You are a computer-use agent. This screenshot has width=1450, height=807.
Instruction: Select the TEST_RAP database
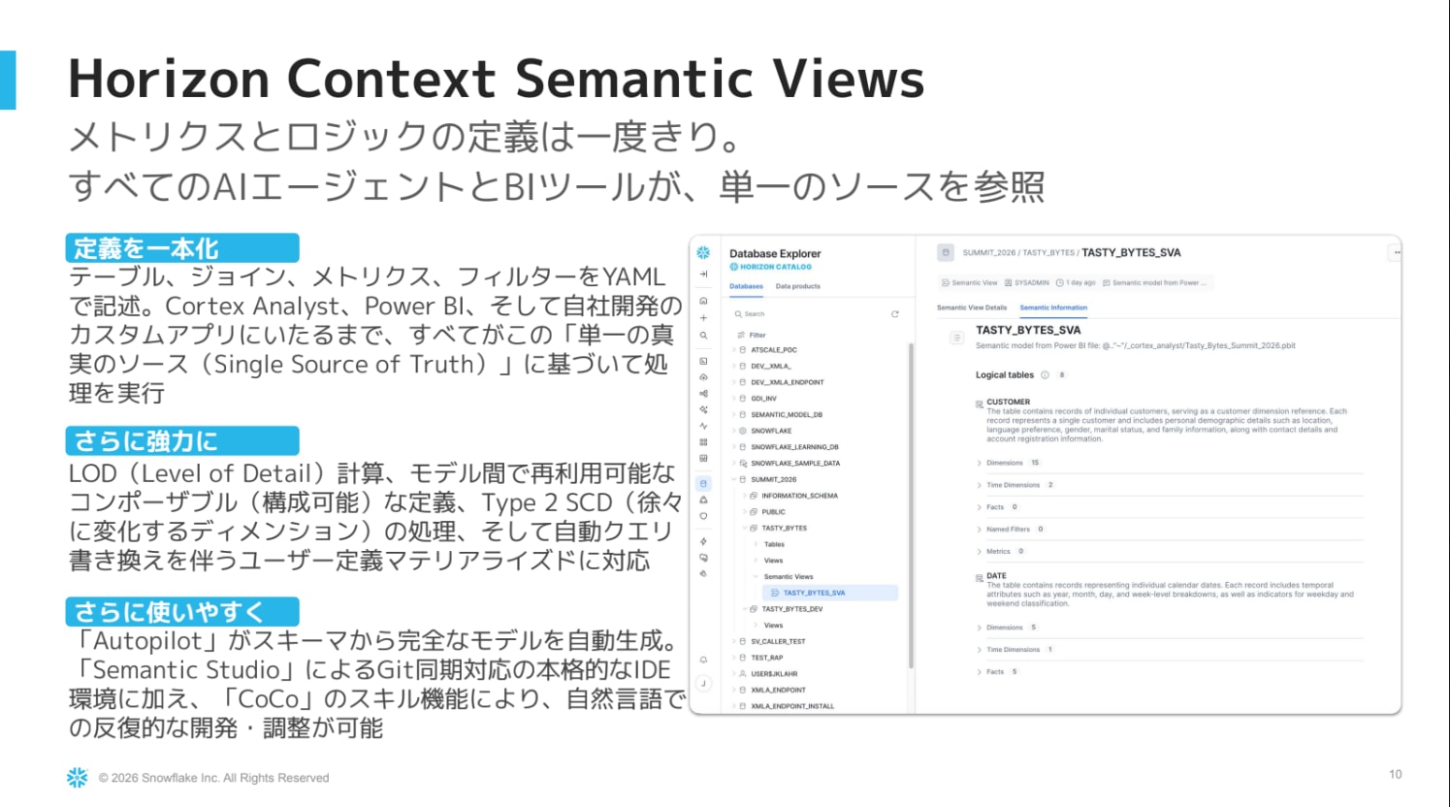766,658
